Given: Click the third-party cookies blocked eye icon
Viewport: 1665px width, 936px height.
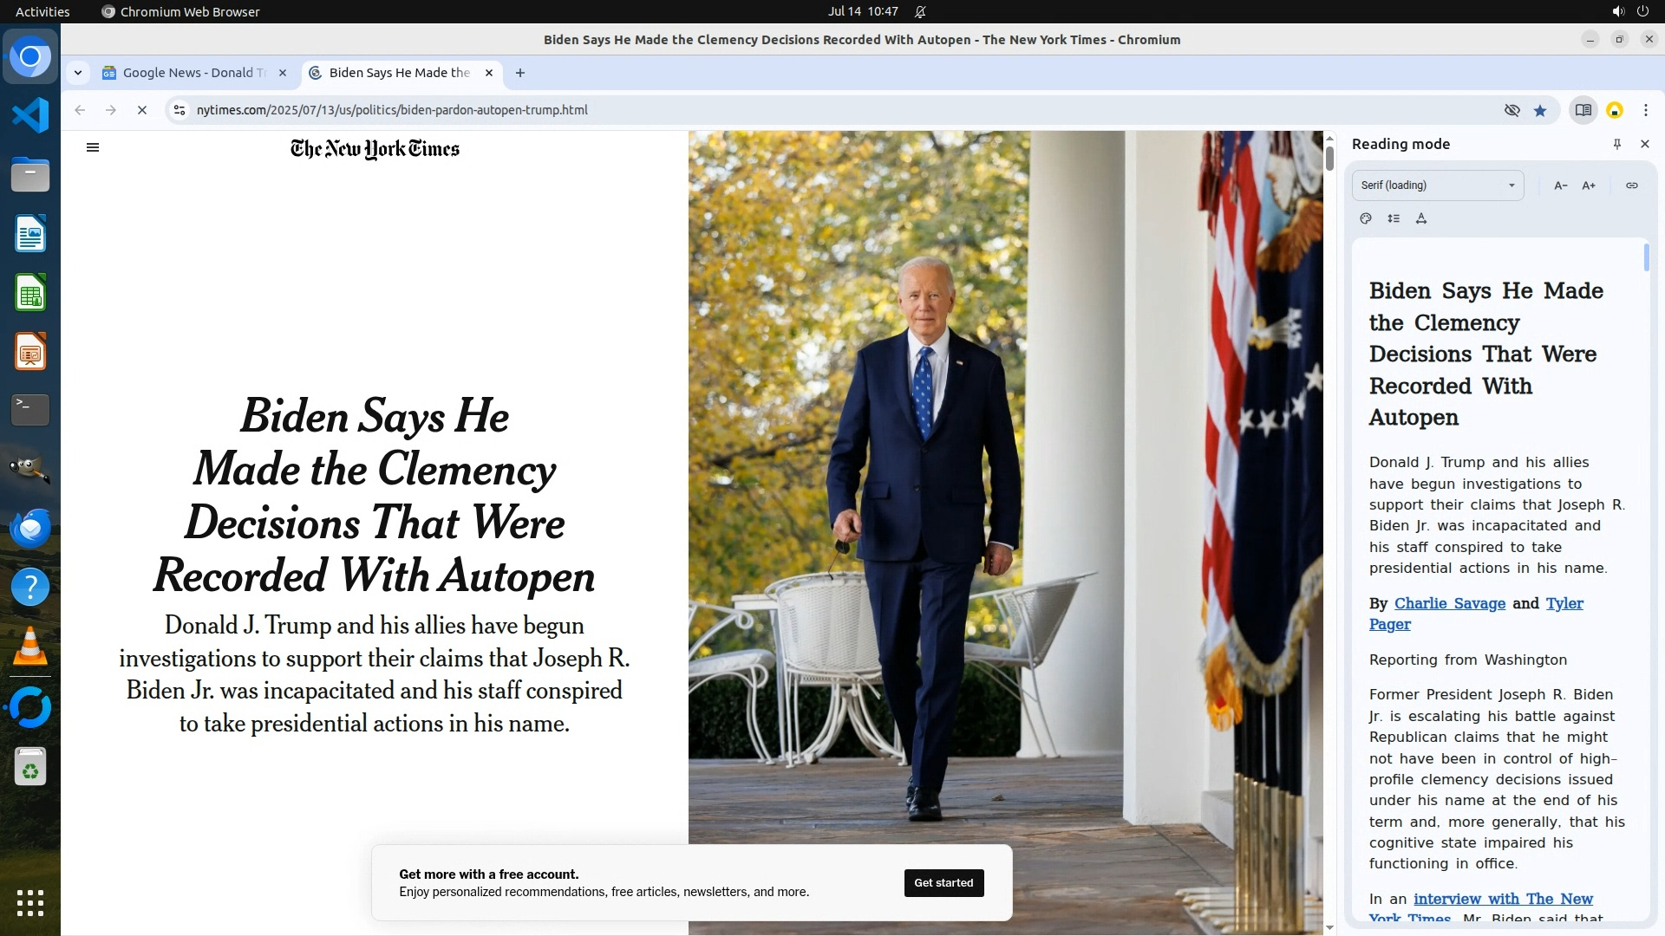Looking at the screenshot, I should click(1512, 110).
